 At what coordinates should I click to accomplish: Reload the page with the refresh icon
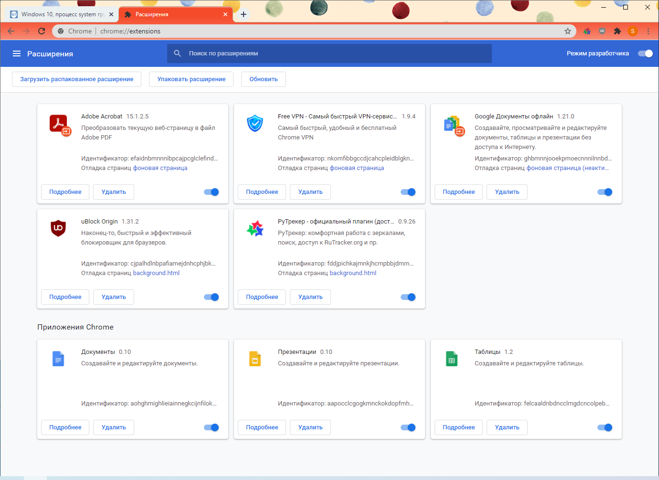[x=42, y=31]
